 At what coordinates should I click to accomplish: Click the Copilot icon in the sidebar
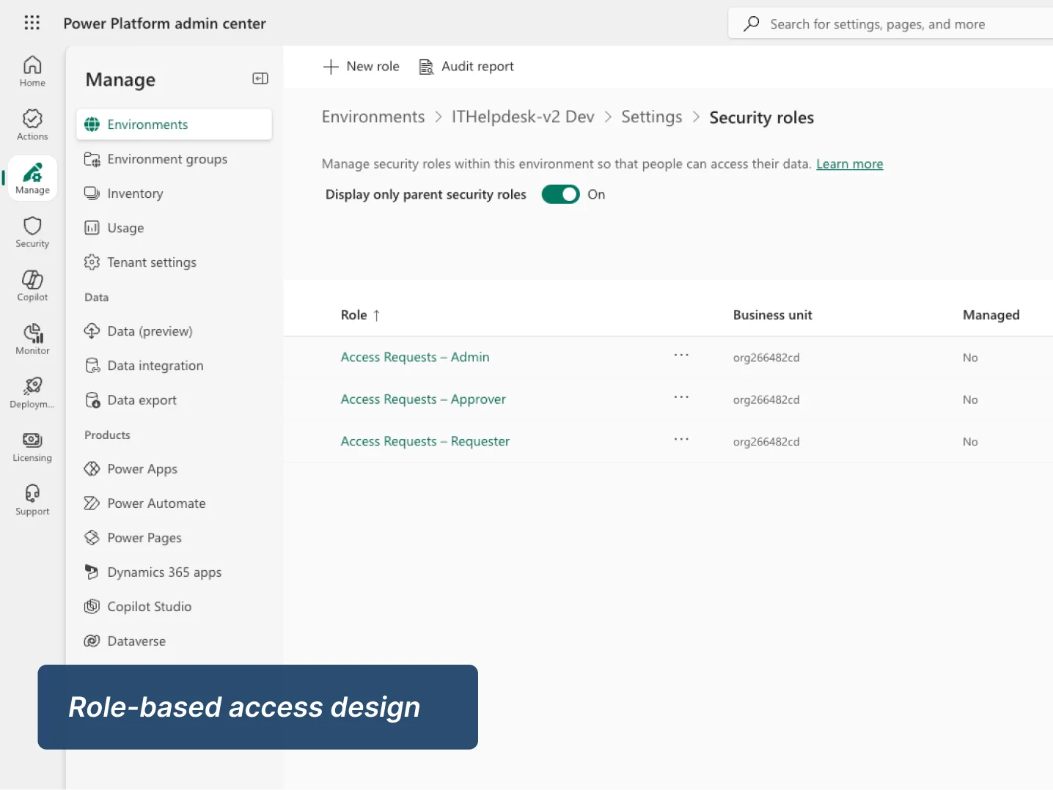(32, 284)
